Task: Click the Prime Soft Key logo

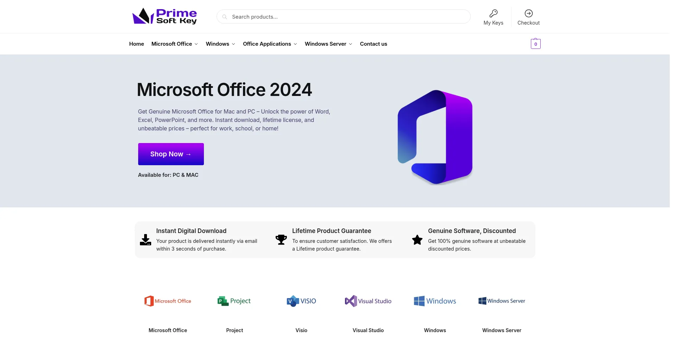Action: click(x=164, y=16)
